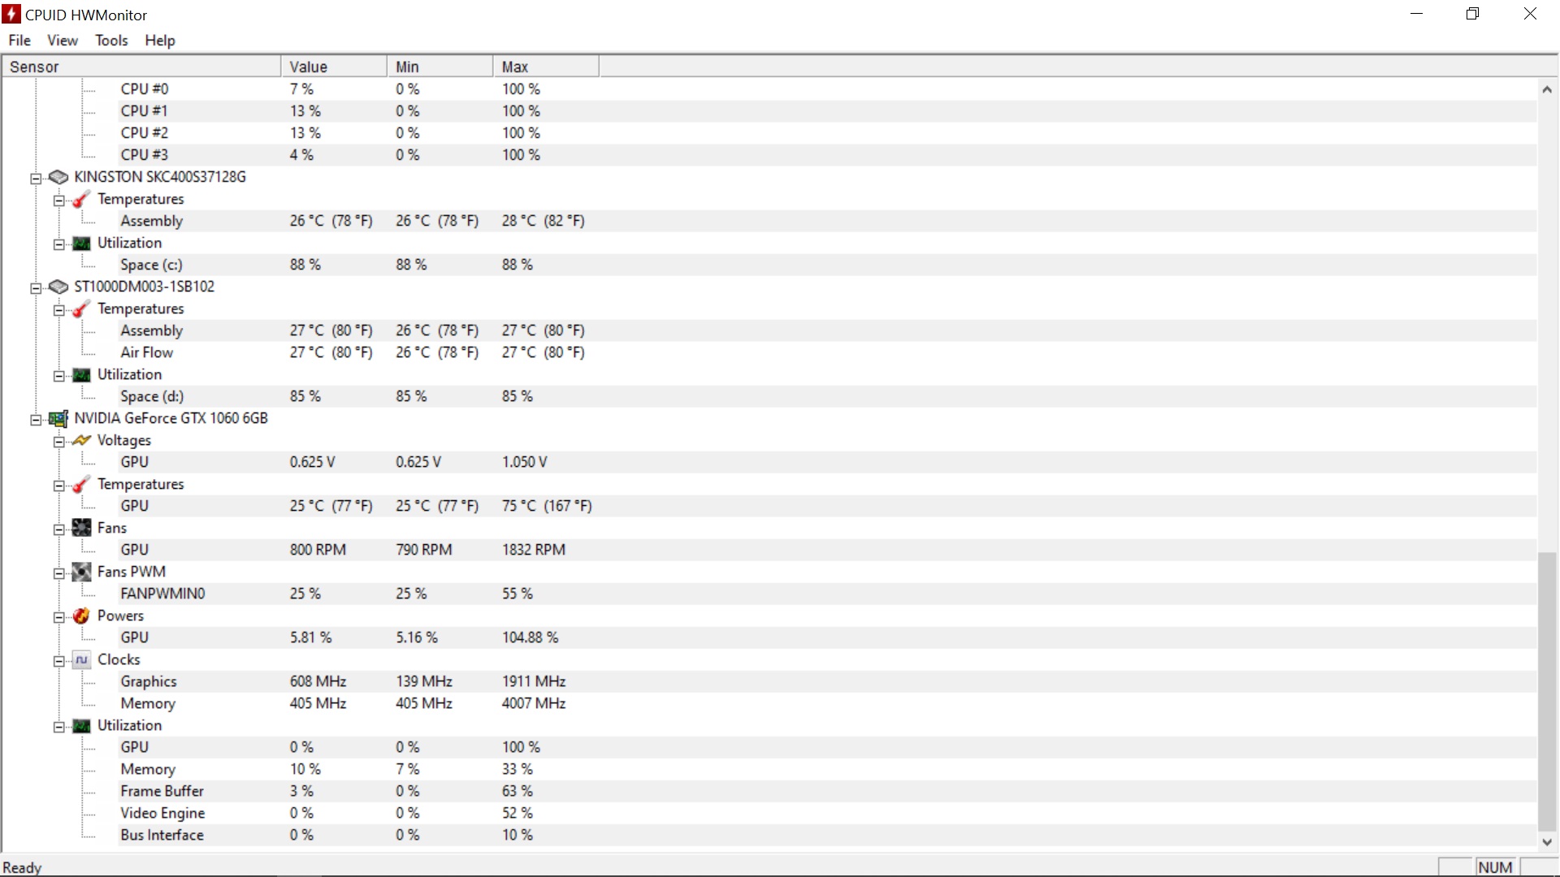Click the Powers flame icon

click(x=81, y=616)
